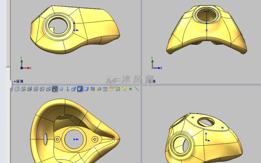This screenshot has height=163, width=261.
Task: Click the Isometric view blue cube icon
Action: pyautogui.click(x=61, y=89)
